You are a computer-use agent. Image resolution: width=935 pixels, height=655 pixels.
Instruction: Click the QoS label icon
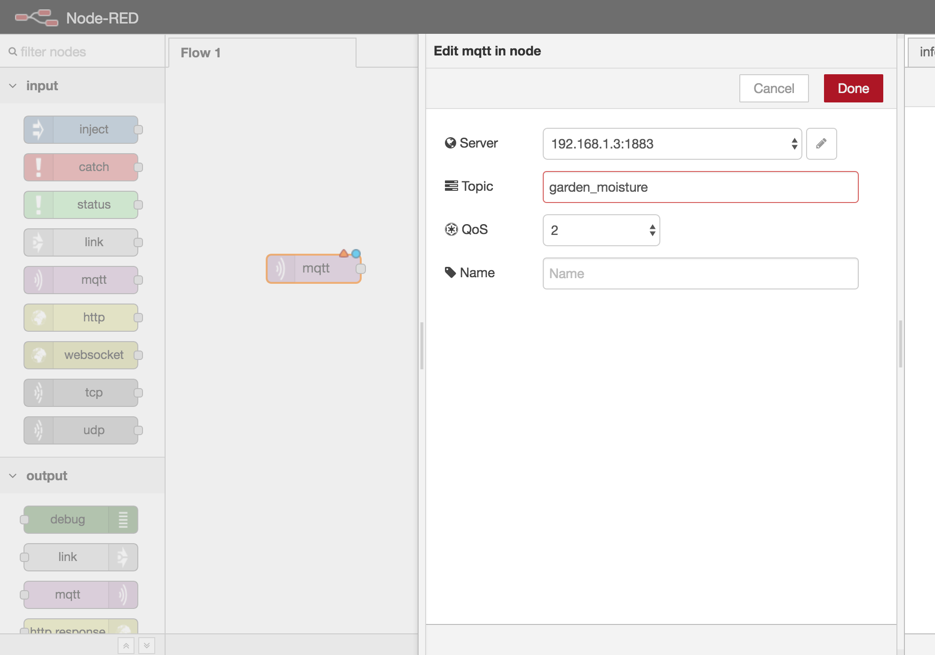point(451,229)
